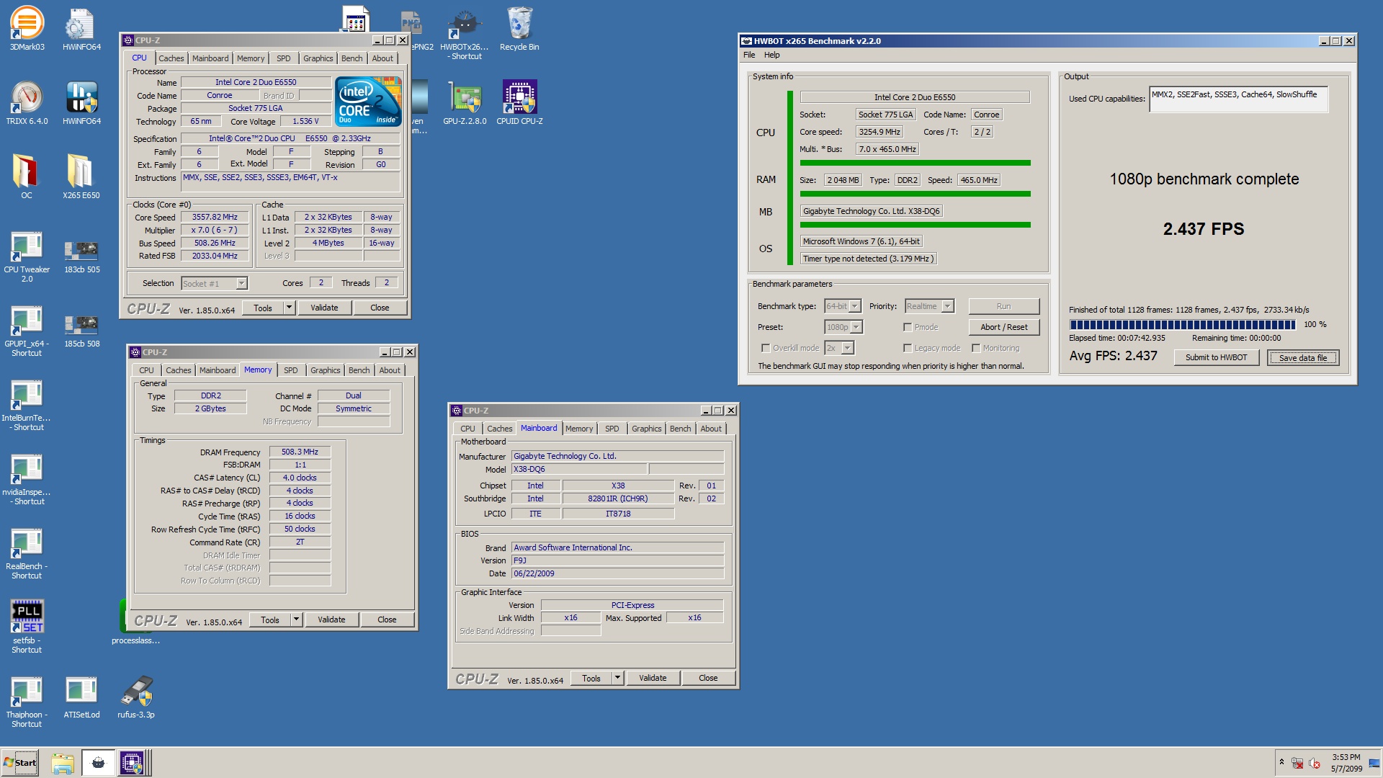This screenshot has width=1383, height=778.
Task: Switch to SPD tab in Memory CPU-Z window
Action: (x=291, y=370)
